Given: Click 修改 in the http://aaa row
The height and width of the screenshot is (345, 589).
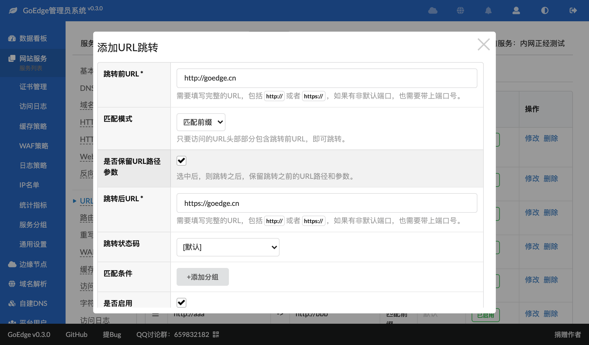Looking at the screenshot, I should pos(532,314).
